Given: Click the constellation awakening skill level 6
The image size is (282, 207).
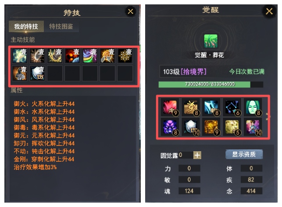Looking at the screenshot, I should point(232,107).
